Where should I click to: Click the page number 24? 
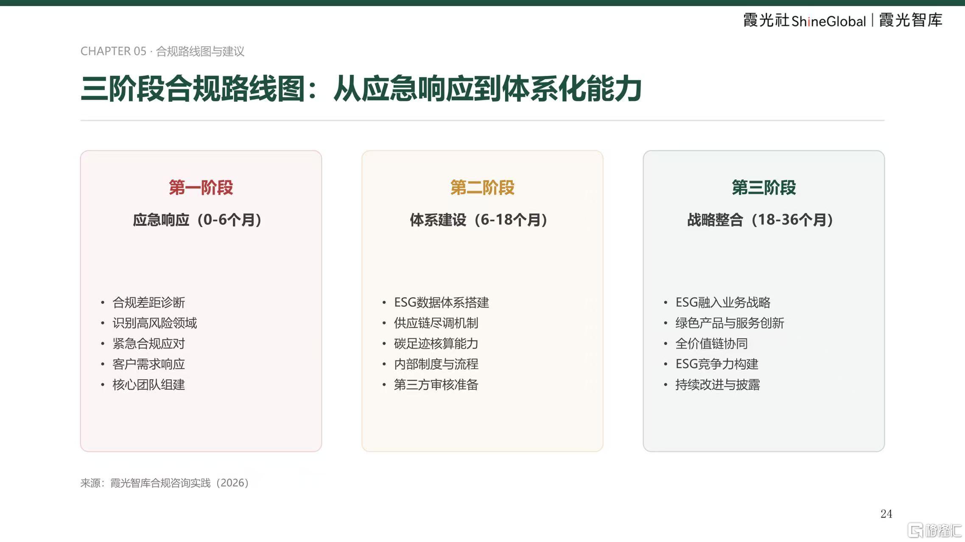pyautogui.click(x=886, y=514)
